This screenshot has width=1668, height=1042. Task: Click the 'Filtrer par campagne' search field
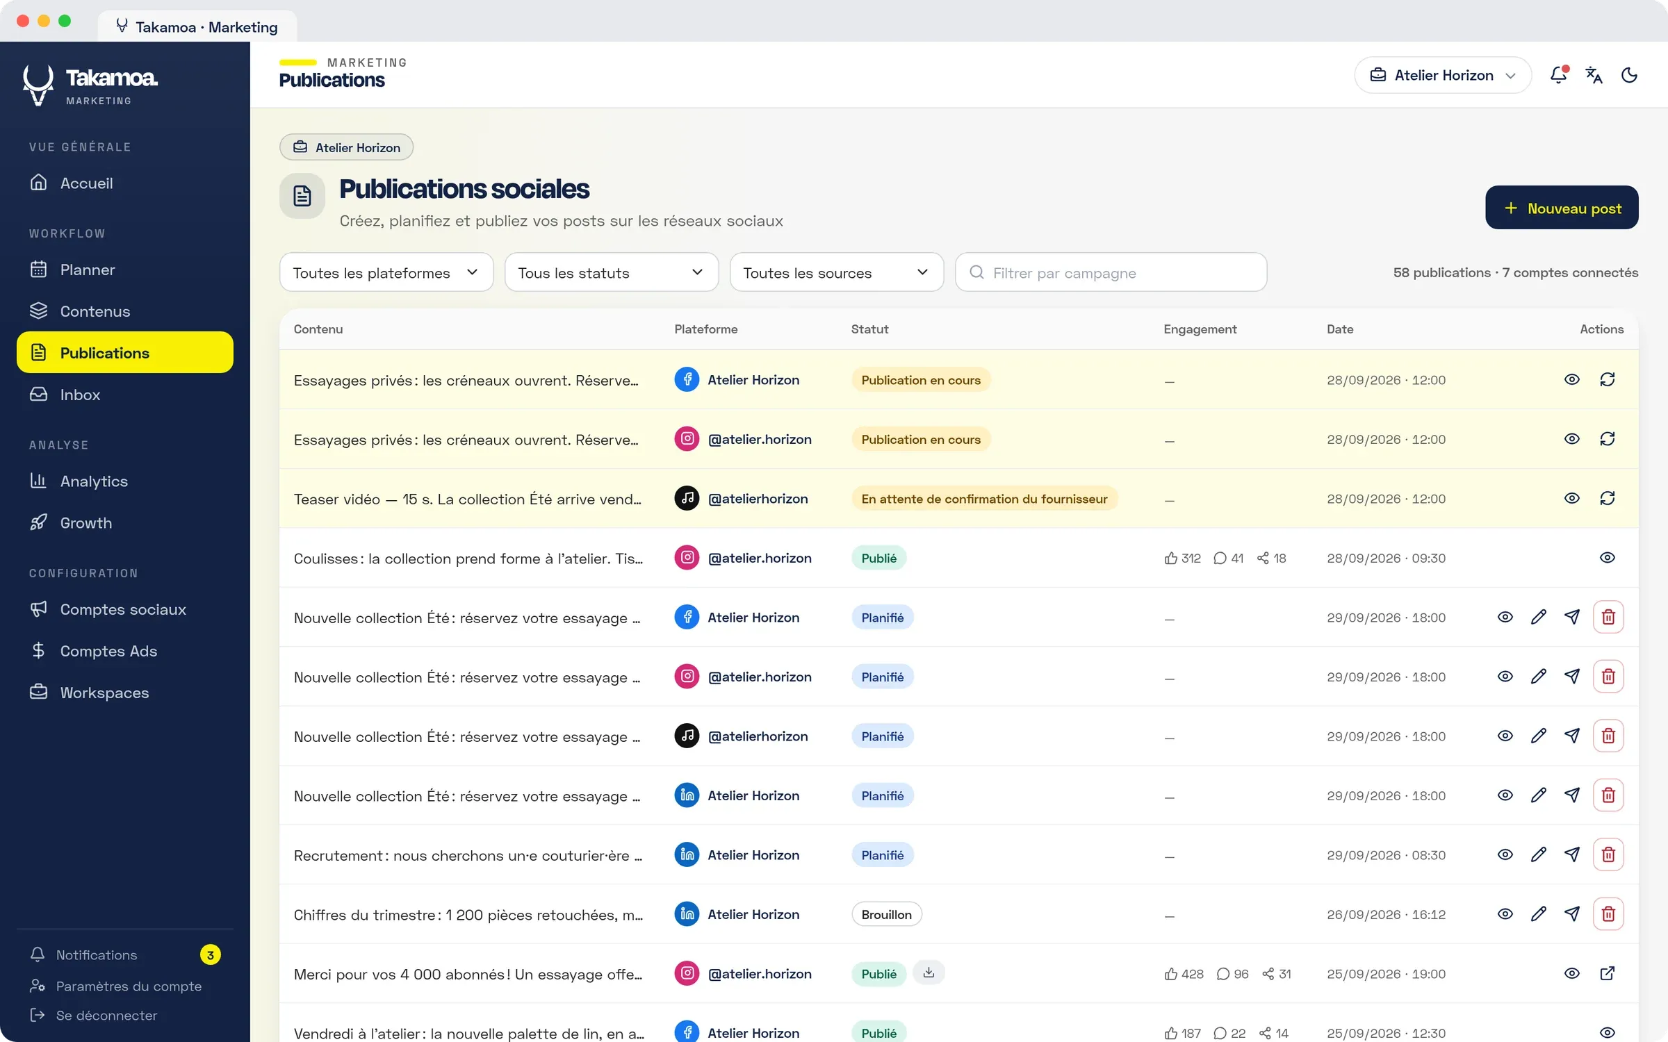click(1111, 272)
